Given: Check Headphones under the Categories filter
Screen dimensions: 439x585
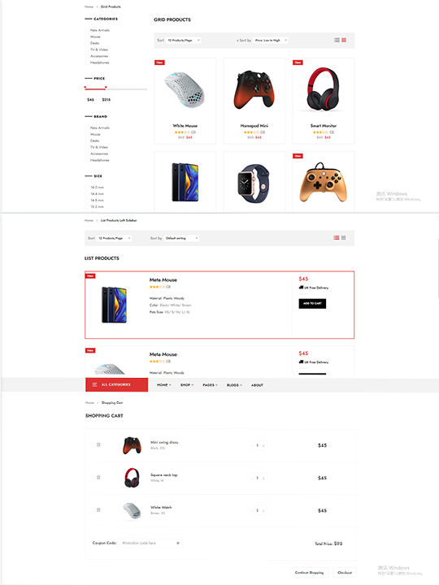Looking at the screenshot, I should (87, 63).
